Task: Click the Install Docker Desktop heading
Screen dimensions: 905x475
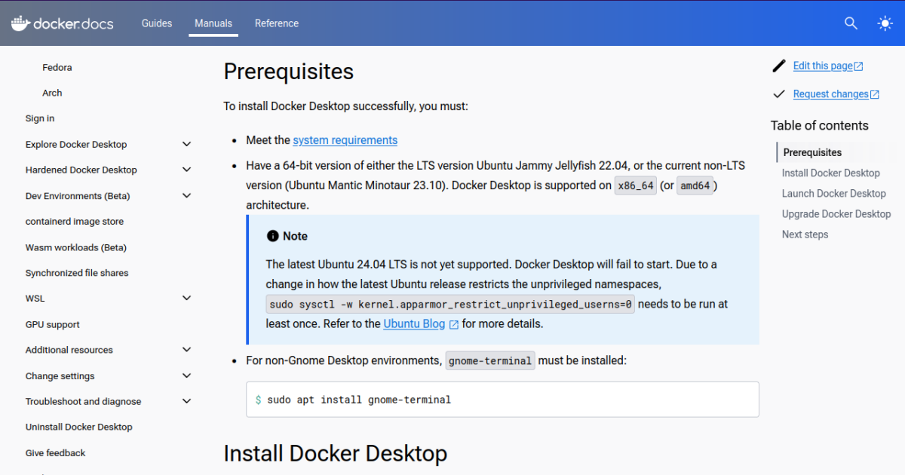Action: pos(336,453)
